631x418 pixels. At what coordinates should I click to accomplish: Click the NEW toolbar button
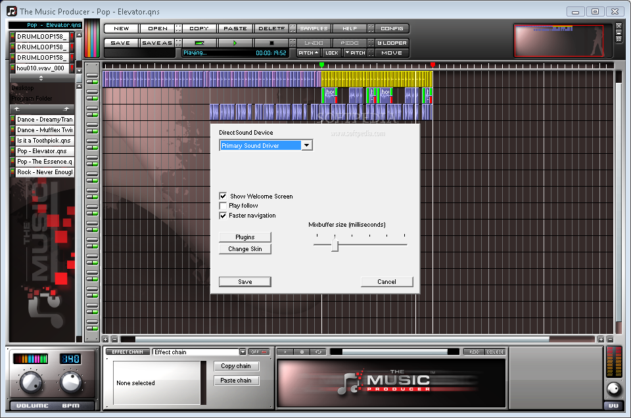(121, 28)
